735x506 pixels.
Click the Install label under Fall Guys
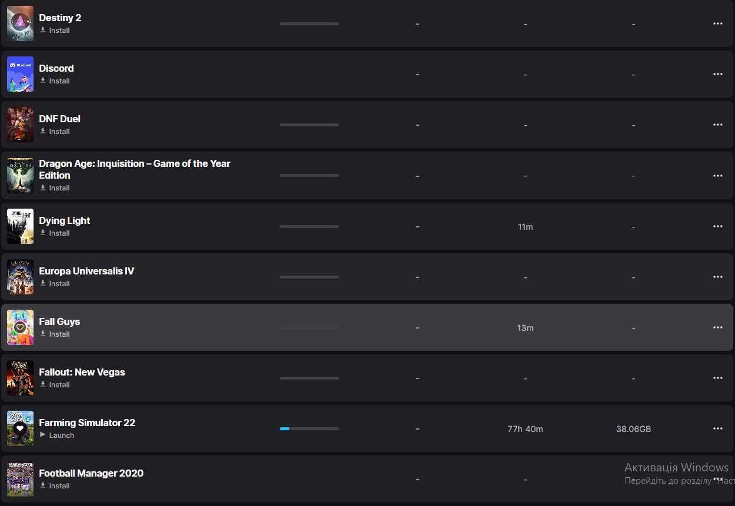(x=59, y=334)
